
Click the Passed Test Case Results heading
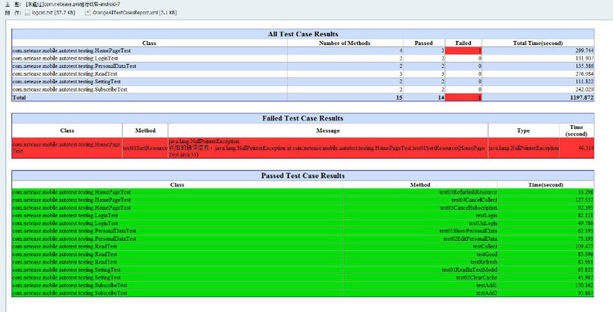pyautogui.click(x=303, y=176)
